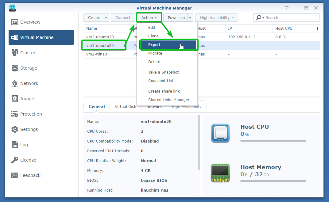Choose Clone from the Action menu
The height and width of the screenshot is (202, 329).
[x=153, y=36]
